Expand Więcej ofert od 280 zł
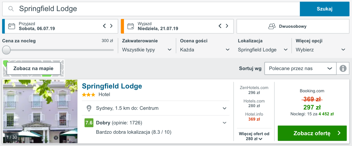This screenshot has height=146, width=352. click(x=254, y=136)
